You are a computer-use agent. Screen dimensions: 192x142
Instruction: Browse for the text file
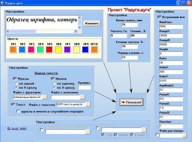click(88, 105)
